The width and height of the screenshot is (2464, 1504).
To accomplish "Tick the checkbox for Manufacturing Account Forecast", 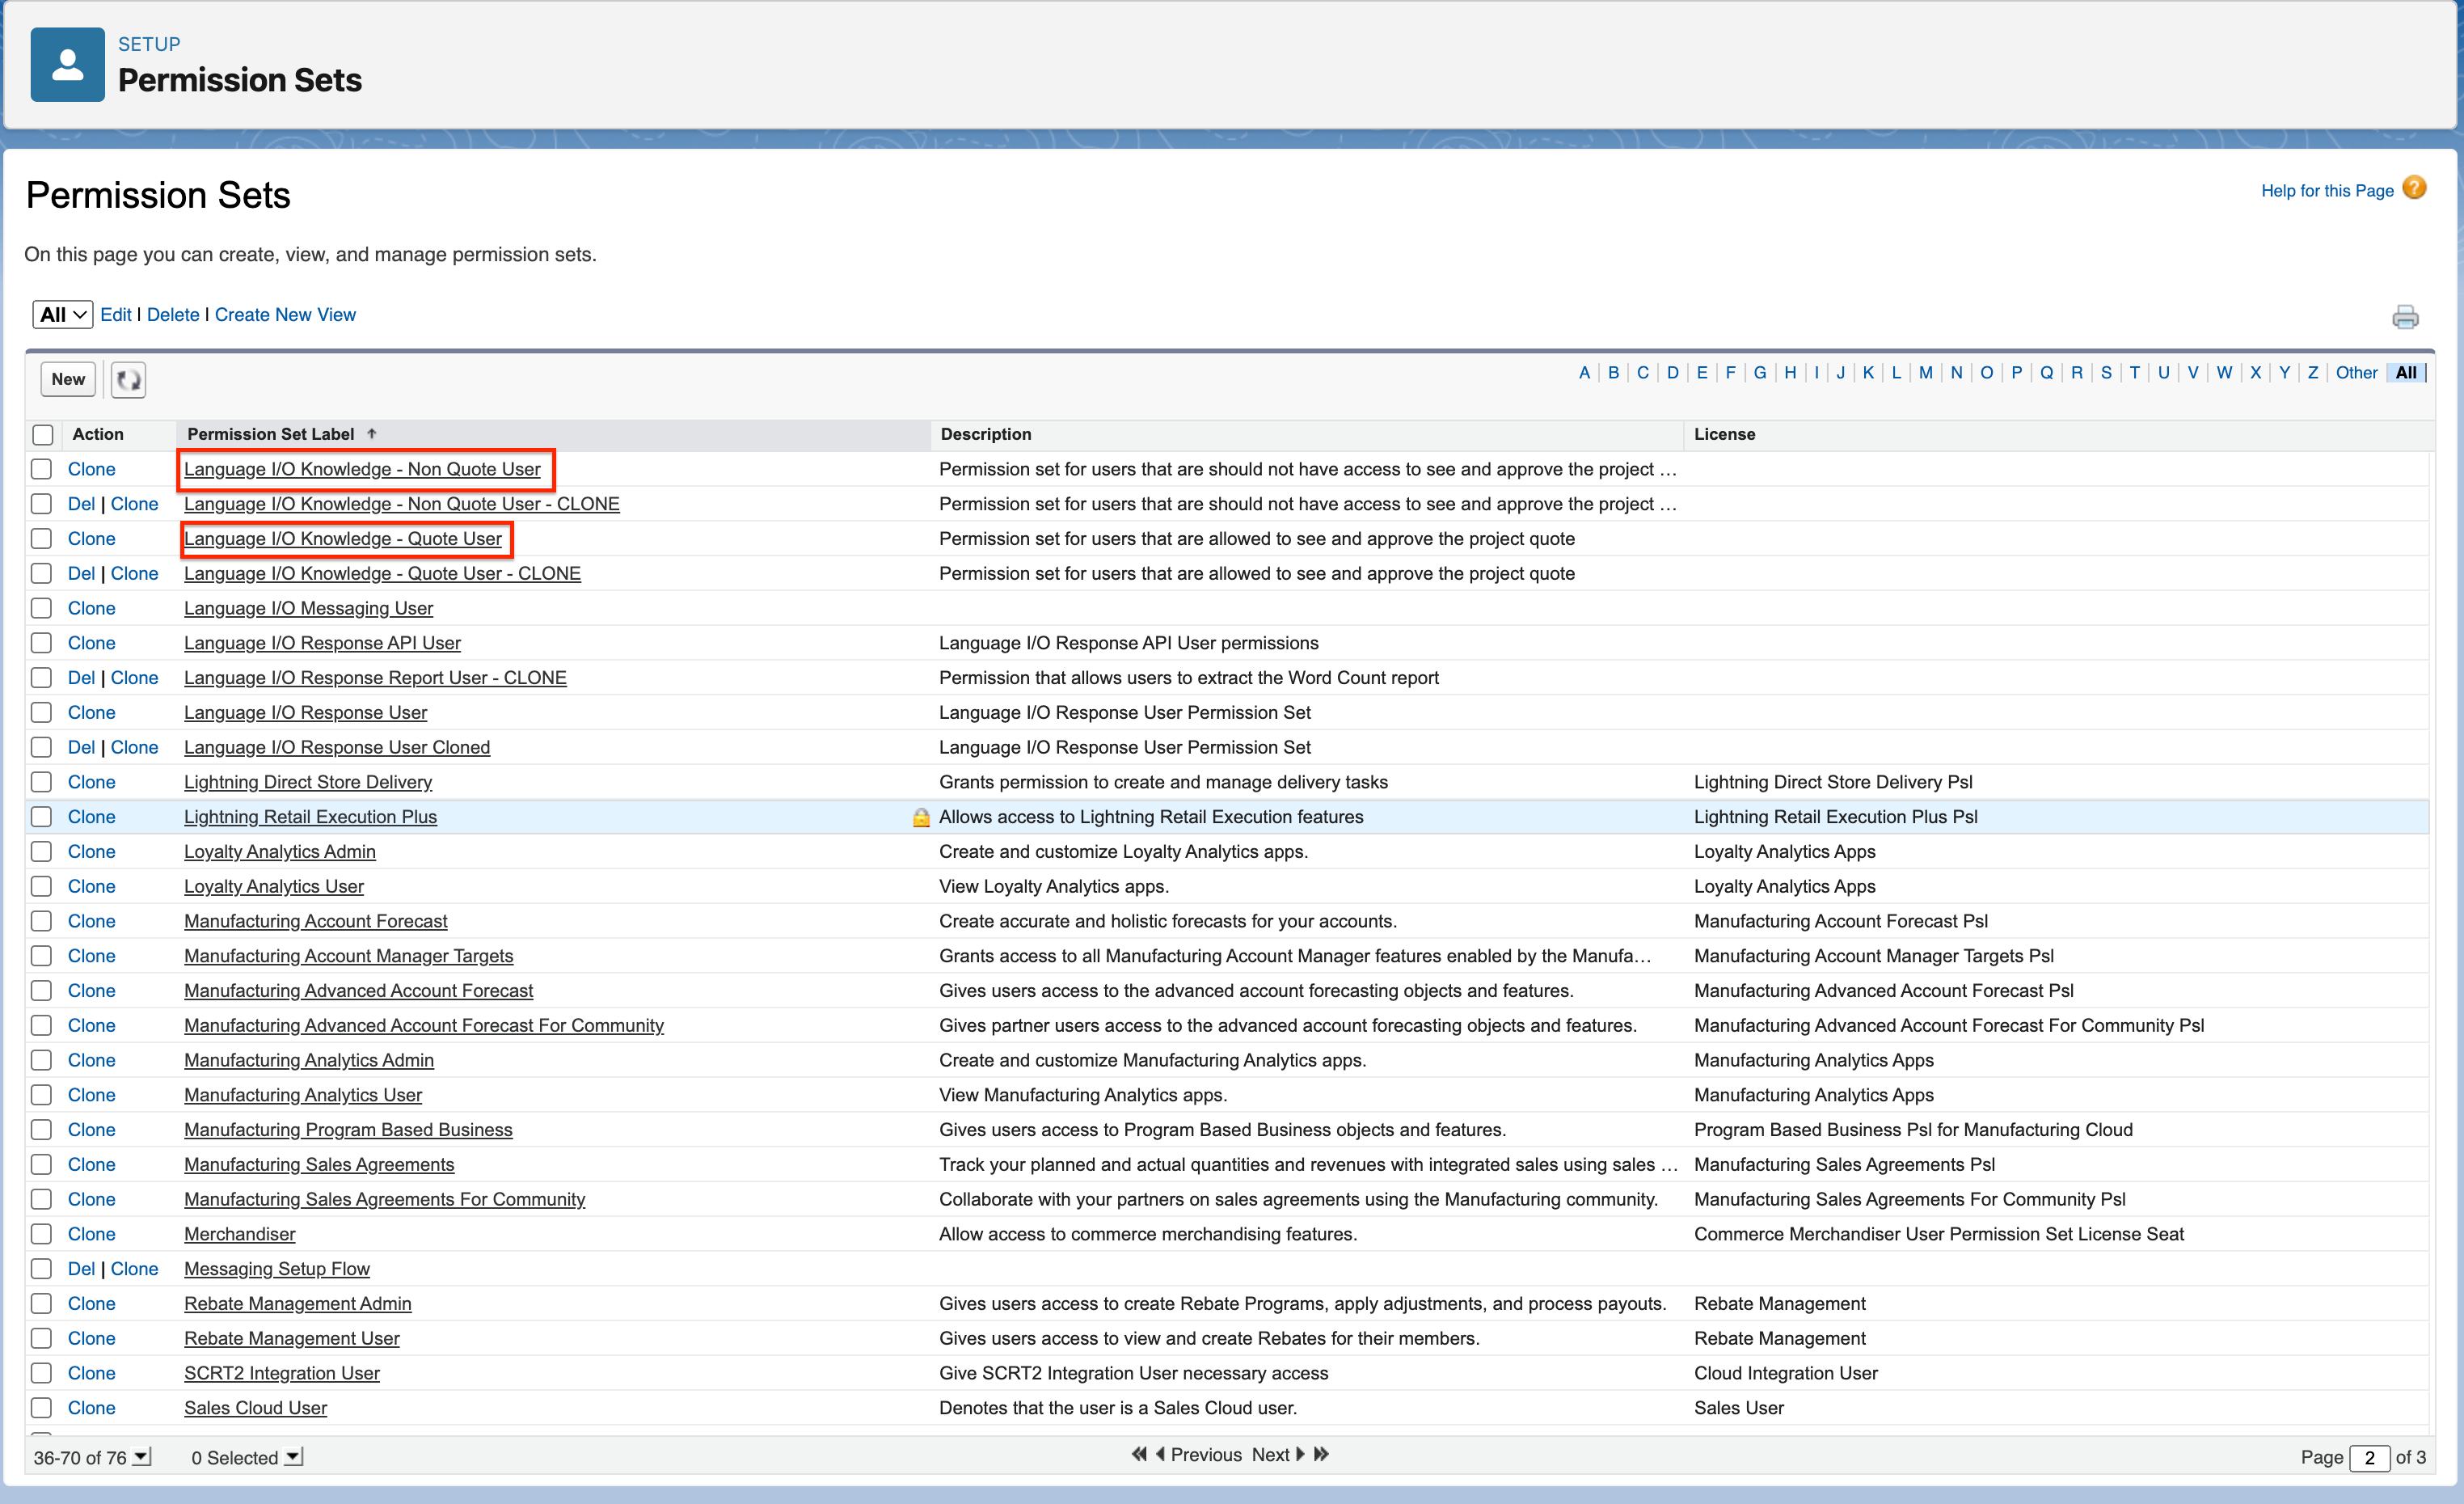I will coord(41,921).
